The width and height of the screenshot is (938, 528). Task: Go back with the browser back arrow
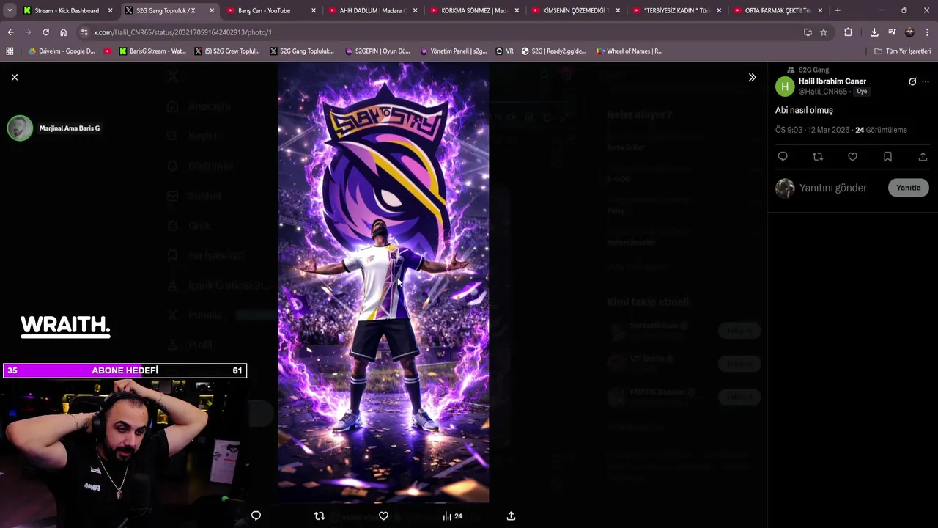pyautogui.click(x=10, y=32)
